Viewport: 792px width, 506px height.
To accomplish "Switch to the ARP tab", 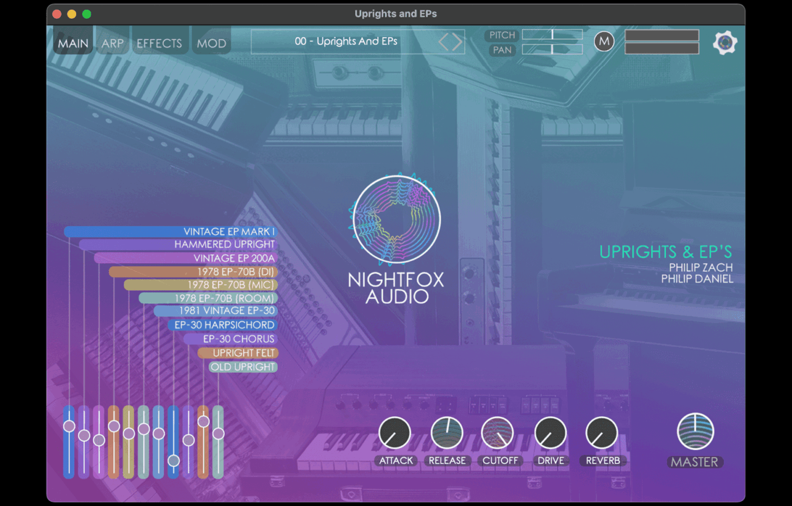I will coord(112,43).
